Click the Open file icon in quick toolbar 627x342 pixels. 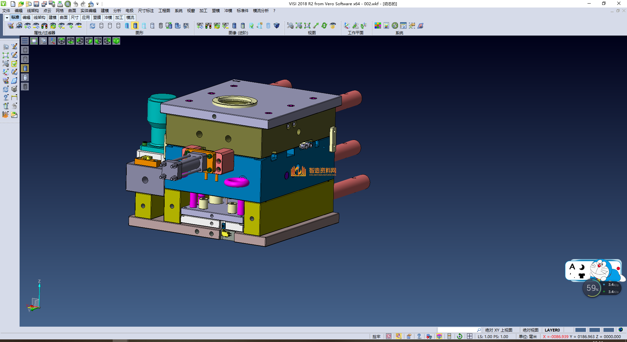point(21,4)
